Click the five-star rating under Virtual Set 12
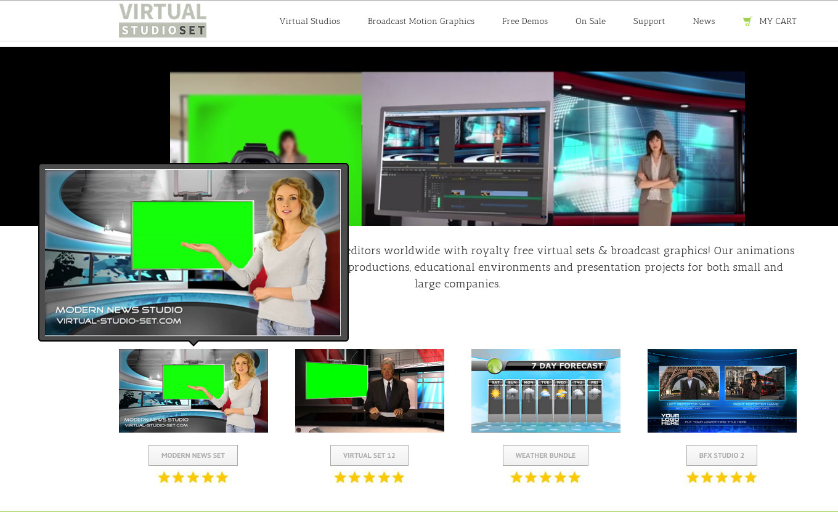Viewport: 838px width, 512px height. 369,478
